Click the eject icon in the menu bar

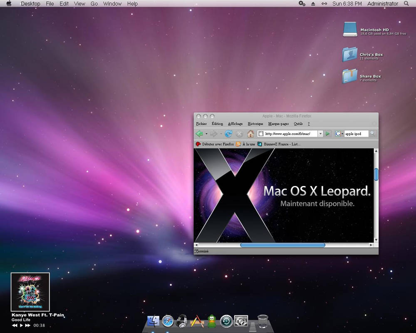[313, 4]
